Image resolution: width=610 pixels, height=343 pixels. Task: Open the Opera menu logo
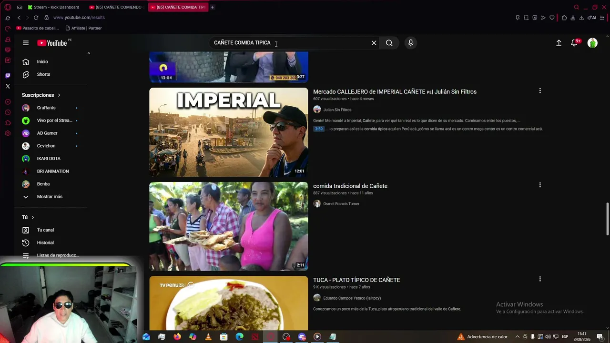pos(8,7)
